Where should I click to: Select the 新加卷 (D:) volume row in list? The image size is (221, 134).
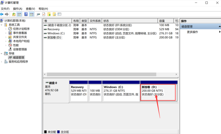pos(111,38)
